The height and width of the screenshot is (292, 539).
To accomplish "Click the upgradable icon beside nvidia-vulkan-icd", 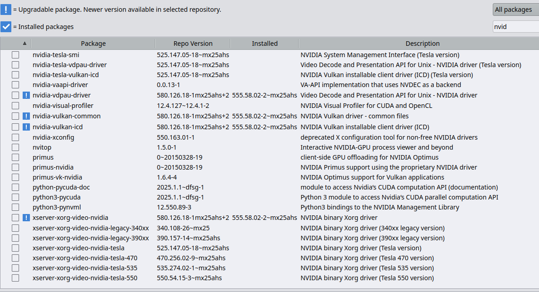I will [26, 127].
